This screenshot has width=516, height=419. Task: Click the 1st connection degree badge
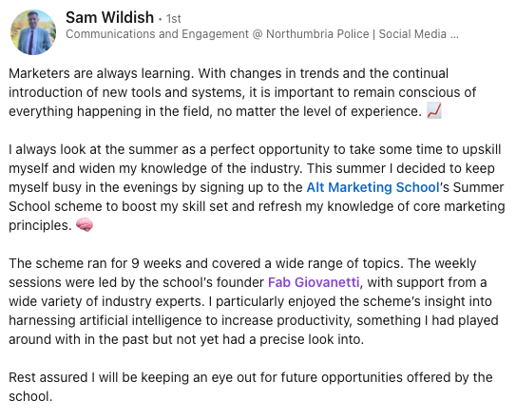[x=174, y=19]
